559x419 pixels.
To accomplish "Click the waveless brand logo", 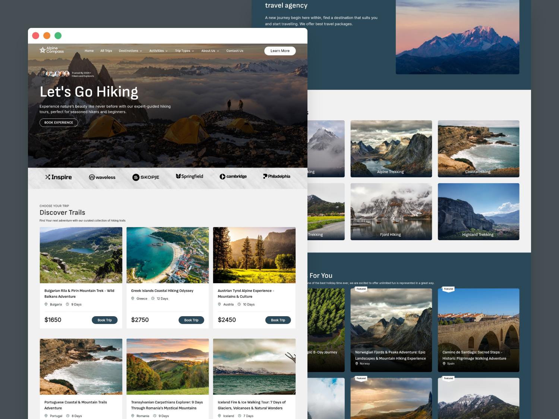I will click(x=102, y=177).
